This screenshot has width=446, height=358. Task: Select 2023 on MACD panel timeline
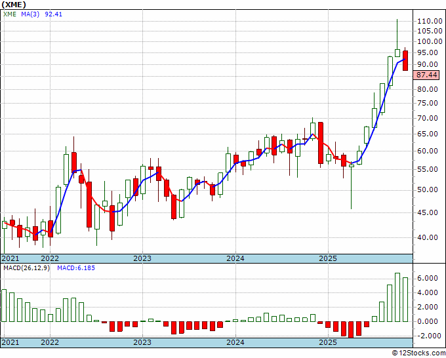pyautogui.click(x=142, y=342)
